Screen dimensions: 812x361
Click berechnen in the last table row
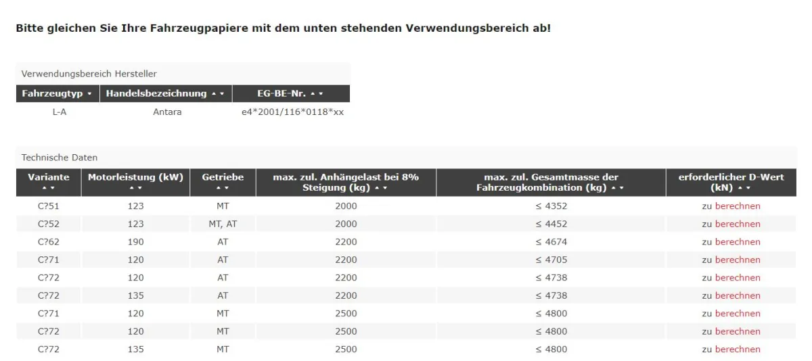tap(738, 350)
